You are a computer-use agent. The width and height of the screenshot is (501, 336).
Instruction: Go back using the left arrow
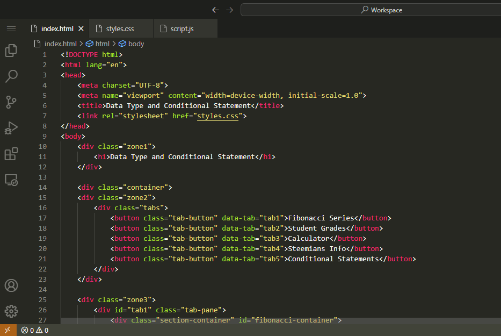(x=215, y=10)
